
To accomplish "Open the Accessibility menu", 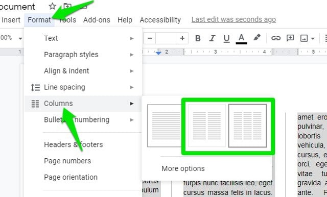I will pyautogui.click(x=160, y=20).
